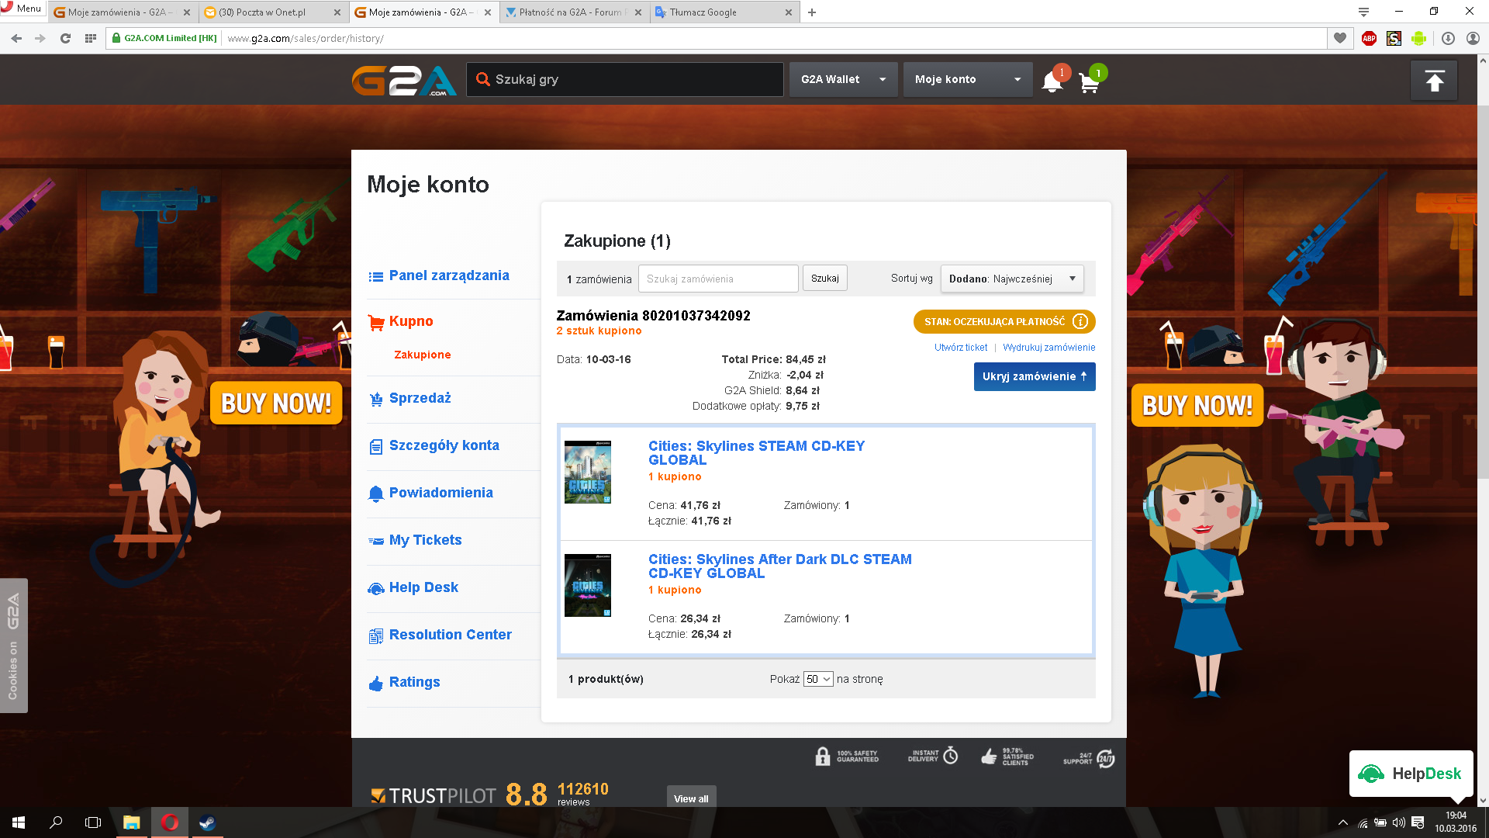Click the Utwórz ticket link
Viewport: 1489px width, 838px height.
coord(960,348)
